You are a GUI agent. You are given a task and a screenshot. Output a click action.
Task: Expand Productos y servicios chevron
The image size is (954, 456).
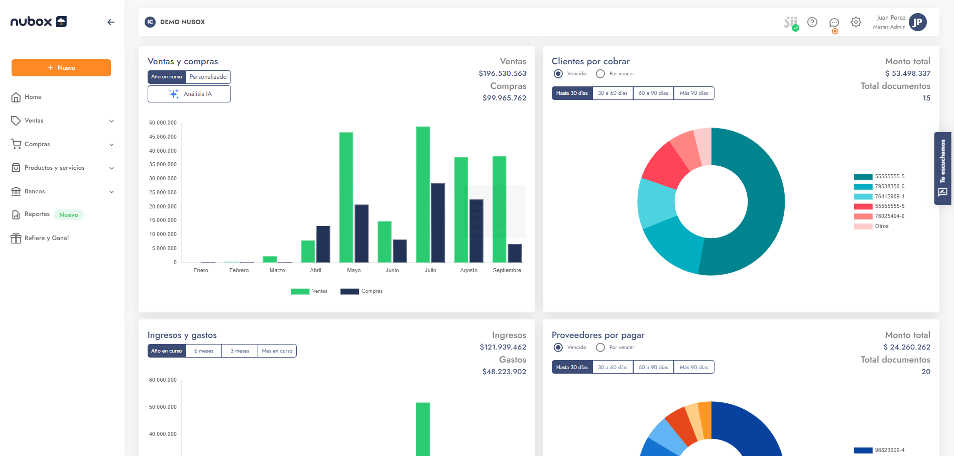(x=111, y=168)
